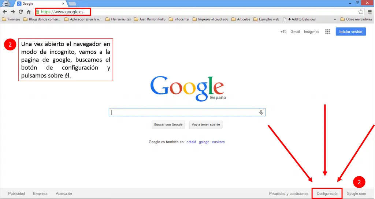
Task: Select the Google browser tab
Action: (x=41, y=4)
